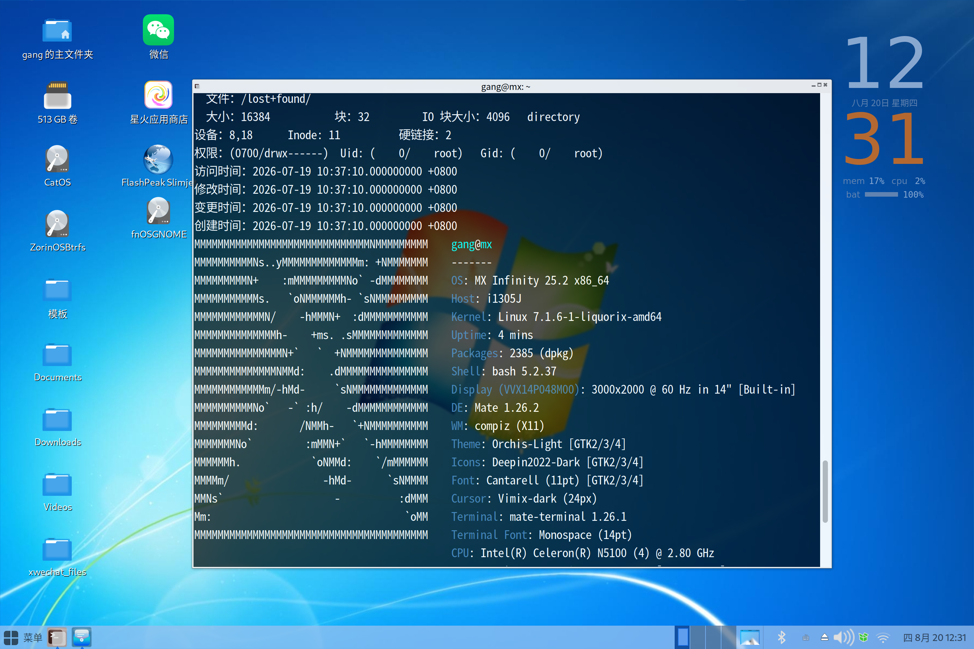Open the 模板 folder on the desktop
Viewport: 974px width, 649px height.
coord(57,290)
